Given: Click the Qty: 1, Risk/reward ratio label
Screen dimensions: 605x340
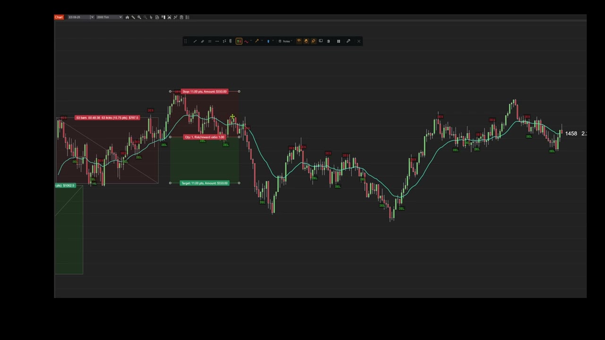Looking at the screenshot, I should [204, 137].
